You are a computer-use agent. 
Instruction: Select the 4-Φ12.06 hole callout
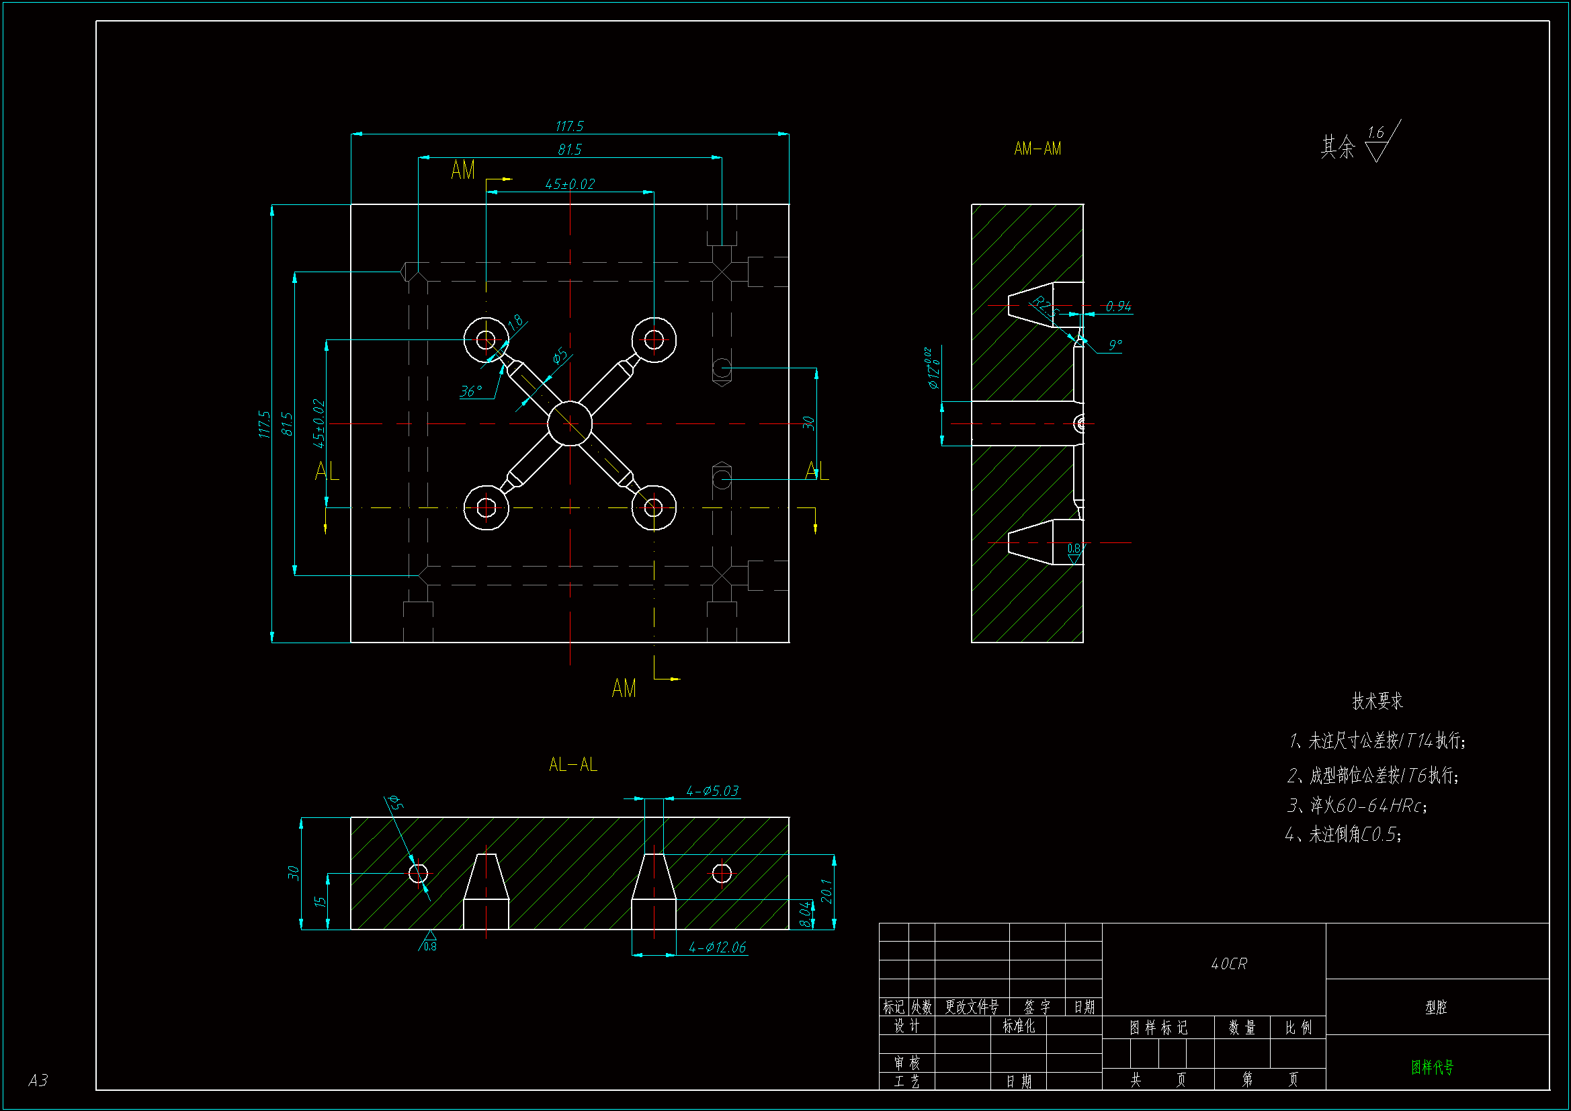click(x=716, y=948)
